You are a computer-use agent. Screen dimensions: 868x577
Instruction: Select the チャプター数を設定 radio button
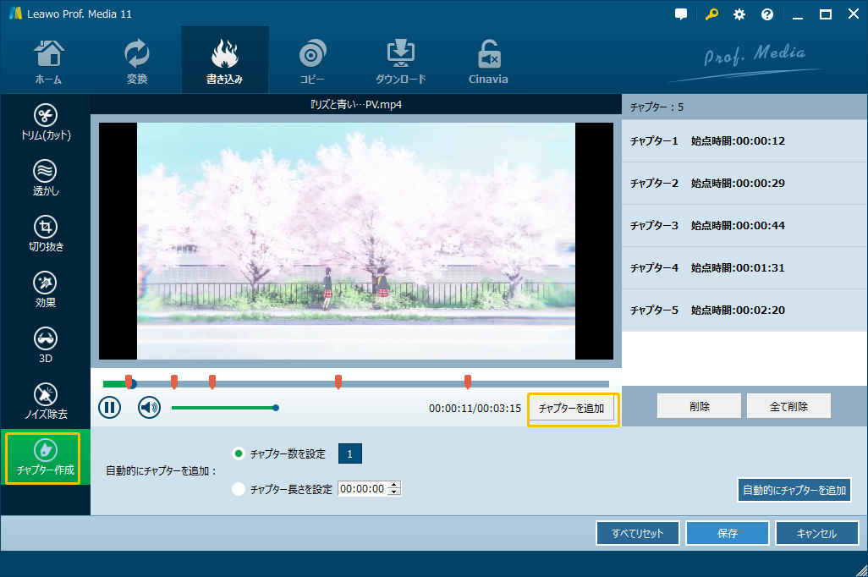pos(238,453)
